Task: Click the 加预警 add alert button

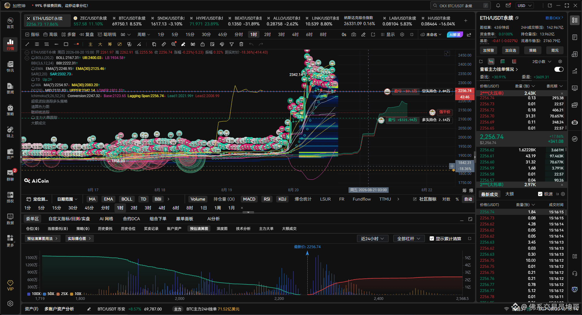Action: (488, 50)
